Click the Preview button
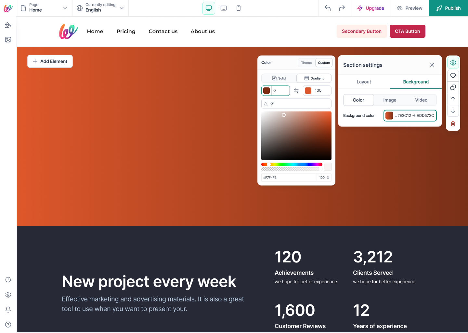 pos(409,8)
